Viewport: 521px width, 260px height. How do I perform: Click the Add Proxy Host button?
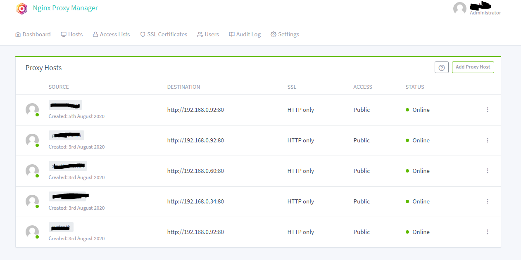tap(473, 67)
